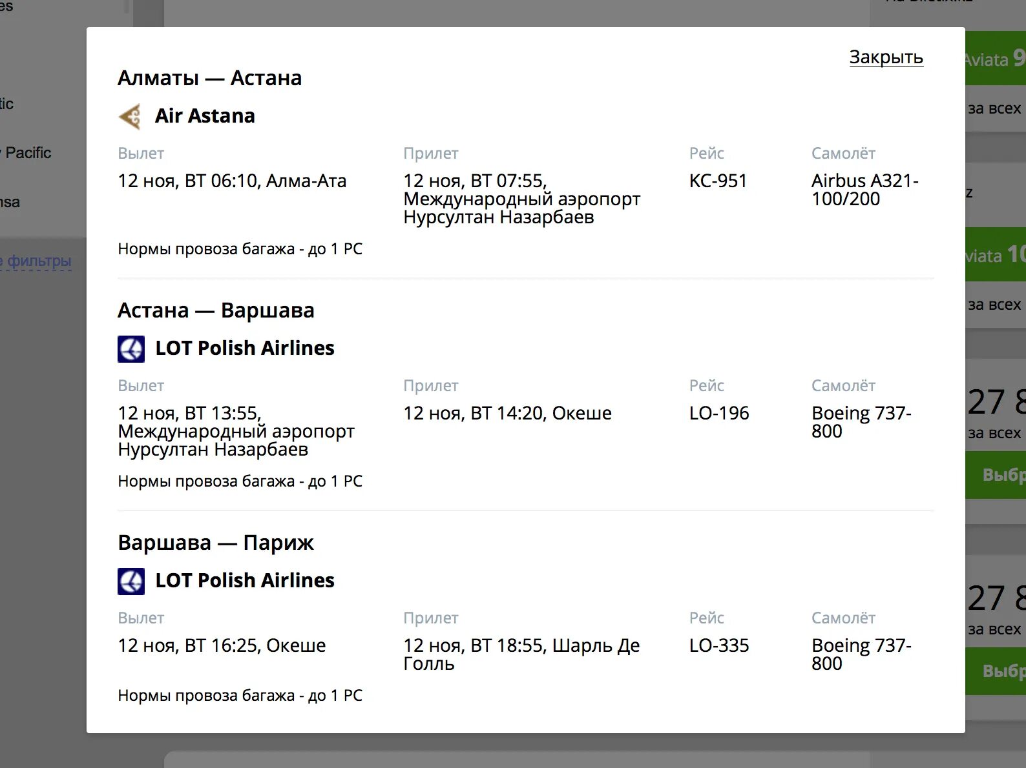Click the partially hidden фильтры link

(x=36, y=261)
